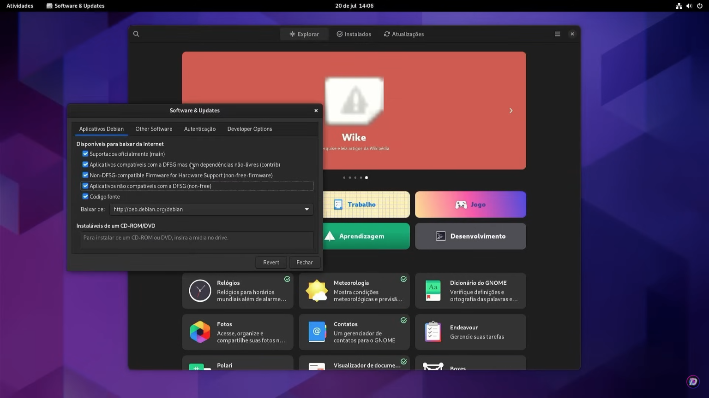Open the Meteorologia weather app entry
This screenshot has width=709, height=398.
pos(354,291)
